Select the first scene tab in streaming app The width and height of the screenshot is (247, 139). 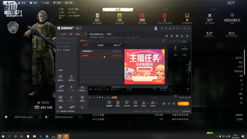pyautogui.click(x=63, y=34)
